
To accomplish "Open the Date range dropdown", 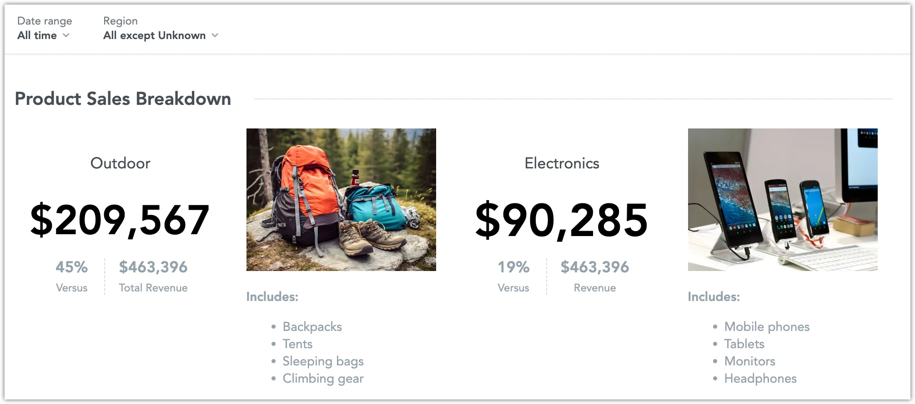I will [x=43, y=35].
